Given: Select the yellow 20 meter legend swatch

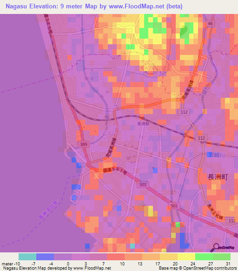Looking at the screenshot, I should [186, 257].
